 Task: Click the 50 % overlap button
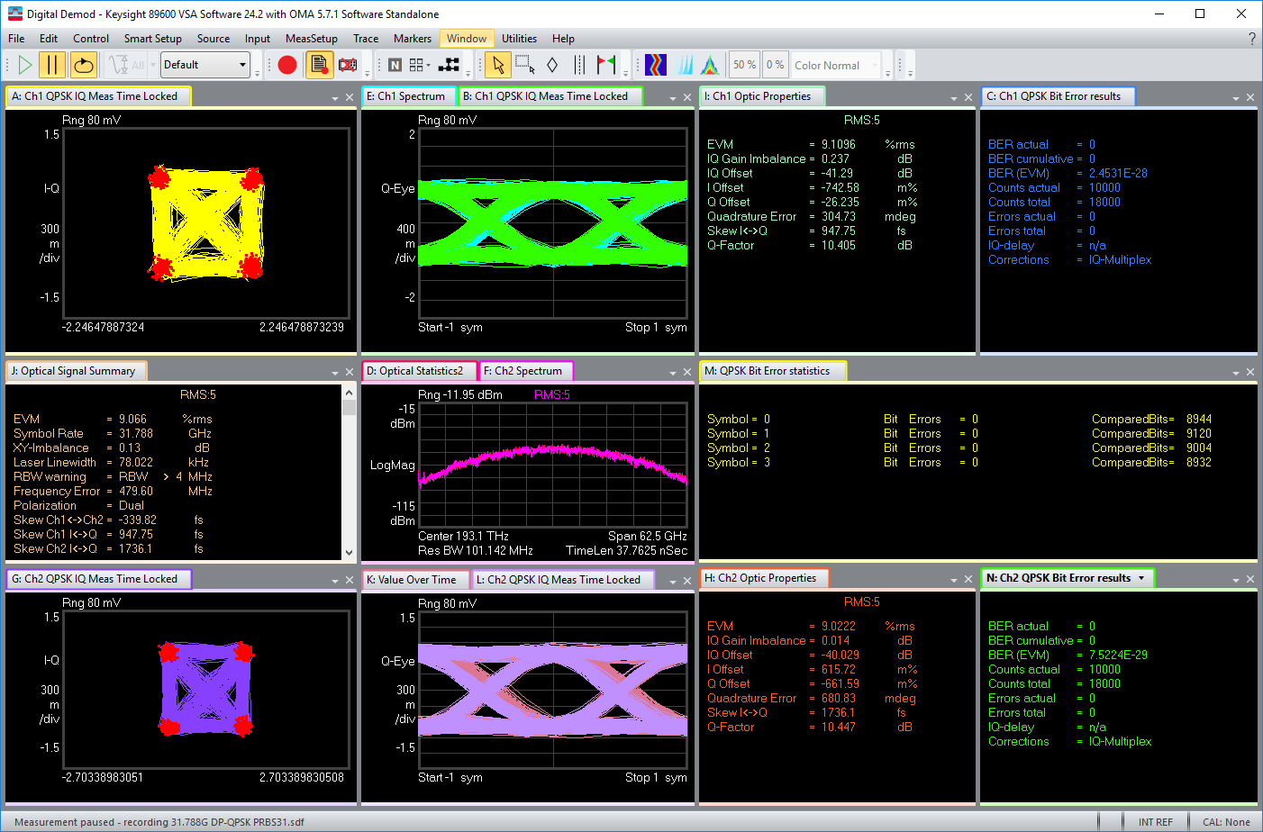coord(744,65)
